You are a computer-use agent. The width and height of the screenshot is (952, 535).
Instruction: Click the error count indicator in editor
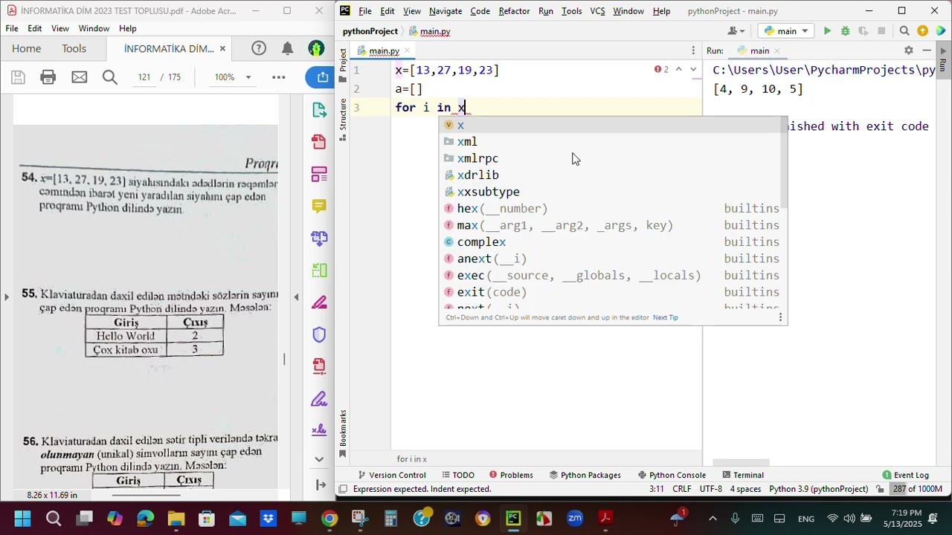pos(661,69)
